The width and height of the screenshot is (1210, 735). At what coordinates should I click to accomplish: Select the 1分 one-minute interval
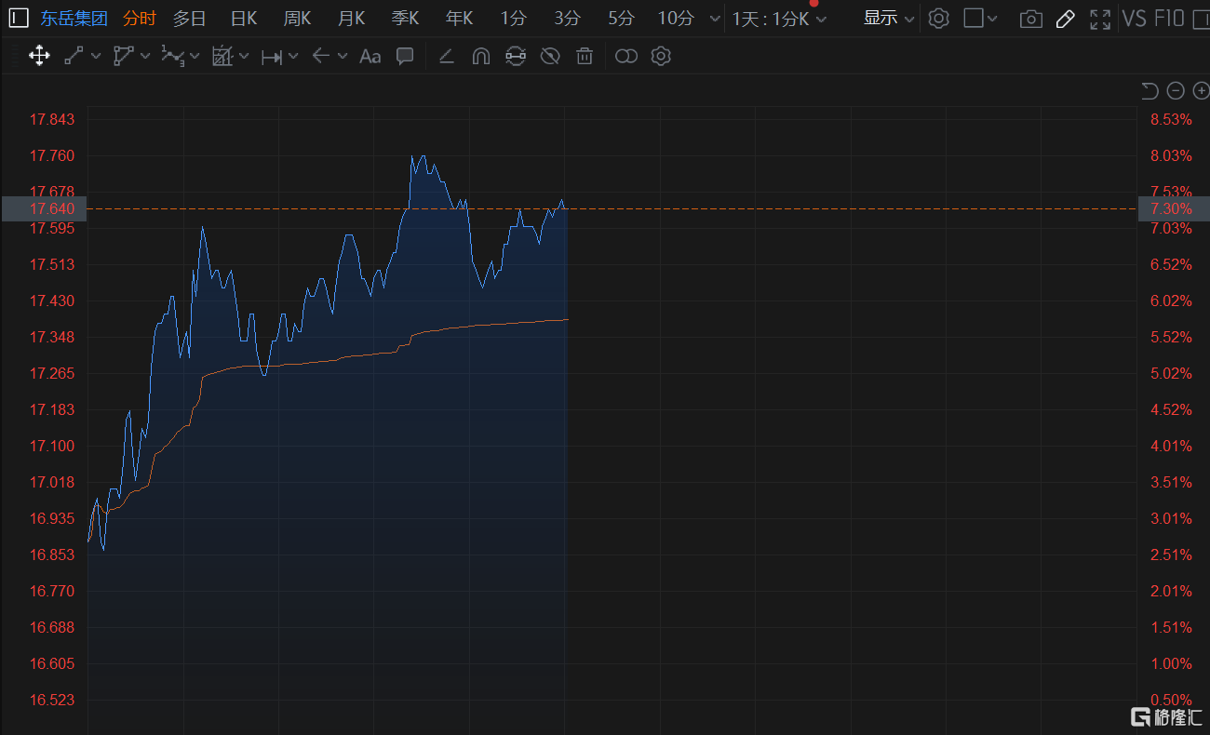(513, 19)
